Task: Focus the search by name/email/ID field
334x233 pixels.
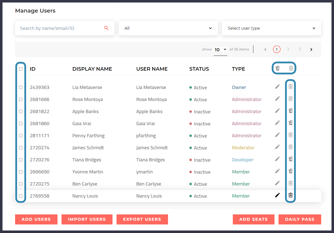Action: click(x=60, y=28)
